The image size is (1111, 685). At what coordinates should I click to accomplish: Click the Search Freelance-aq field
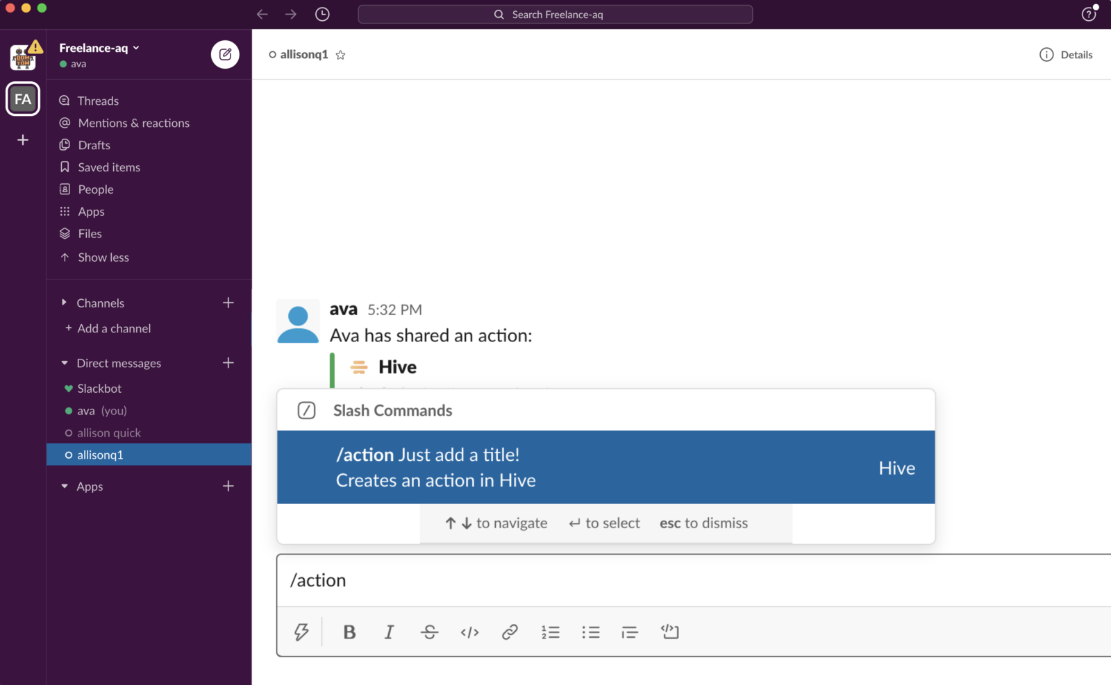[554, 14]
